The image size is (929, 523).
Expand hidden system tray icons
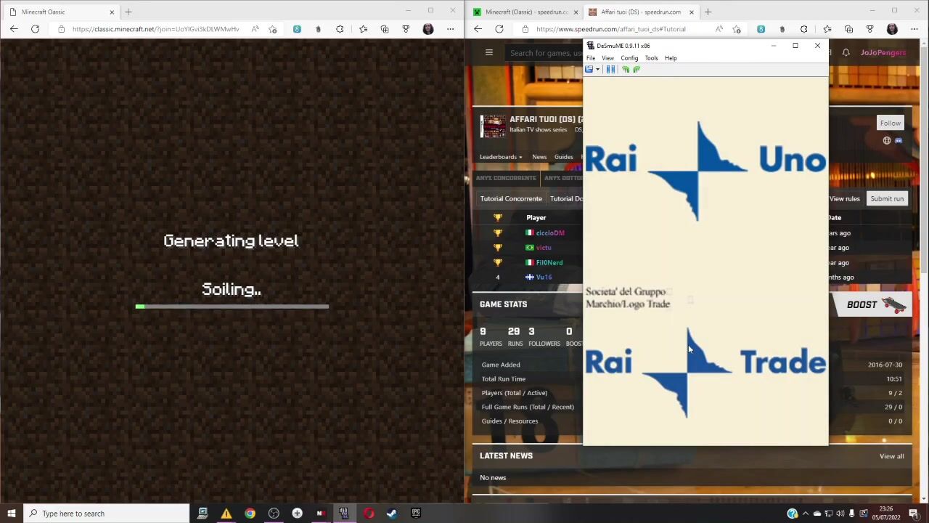pyautogui.click(x=805, y=514)
